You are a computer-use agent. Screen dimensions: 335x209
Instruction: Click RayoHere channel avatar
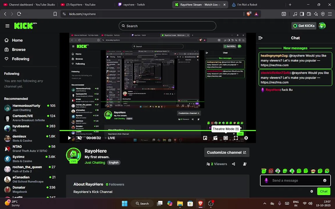pyautogui.click(x=74, y=155)
